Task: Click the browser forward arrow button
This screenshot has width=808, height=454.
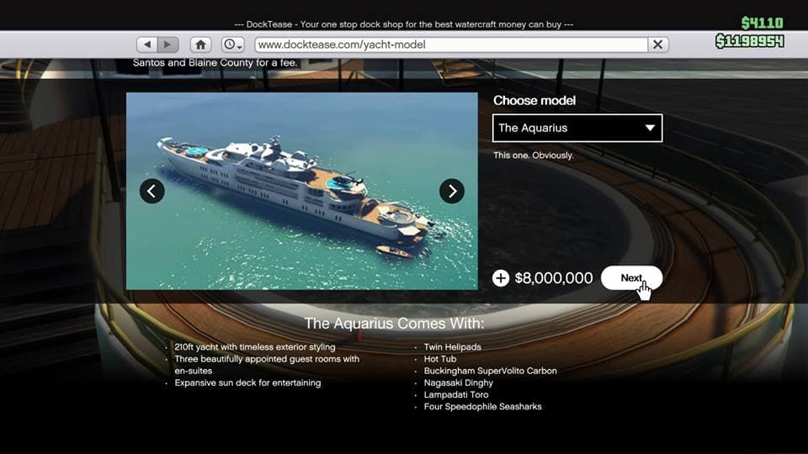Action: click(167, 45)
